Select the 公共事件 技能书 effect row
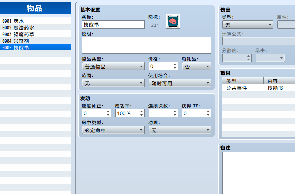 pyautogui.click(x=259, y=88)
